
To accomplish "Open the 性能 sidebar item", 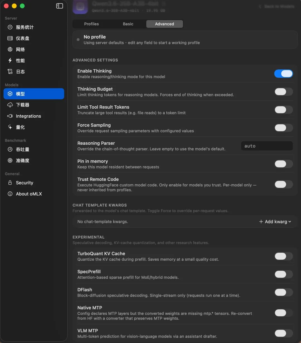I will pyautogui.click(x=34, y=60).
